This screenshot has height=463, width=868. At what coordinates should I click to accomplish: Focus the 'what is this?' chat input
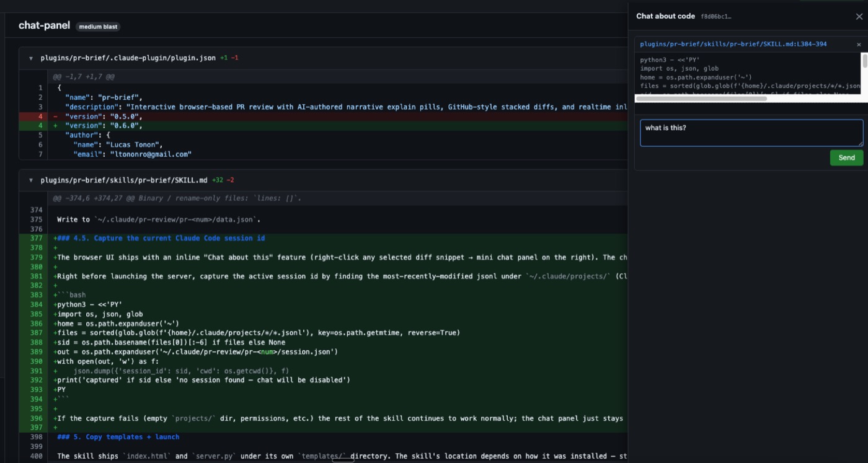(x=751, y=133)
